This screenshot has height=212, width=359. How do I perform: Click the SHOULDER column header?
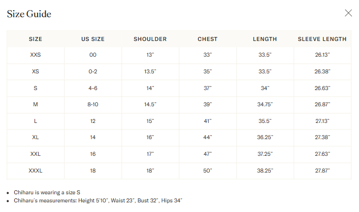pyautogui.click(x=150, y=39)
